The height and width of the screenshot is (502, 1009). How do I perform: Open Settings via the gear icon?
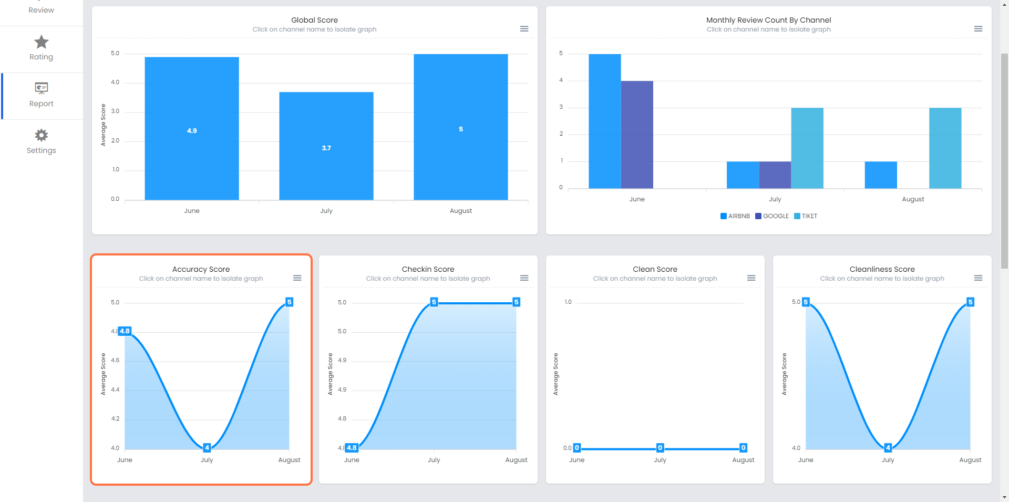coord(41,135)
